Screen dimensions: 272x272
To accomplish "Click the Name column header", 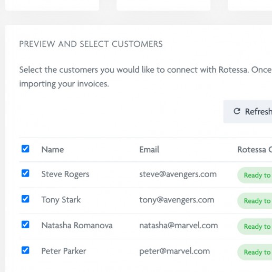I will [x=53, y=150].
